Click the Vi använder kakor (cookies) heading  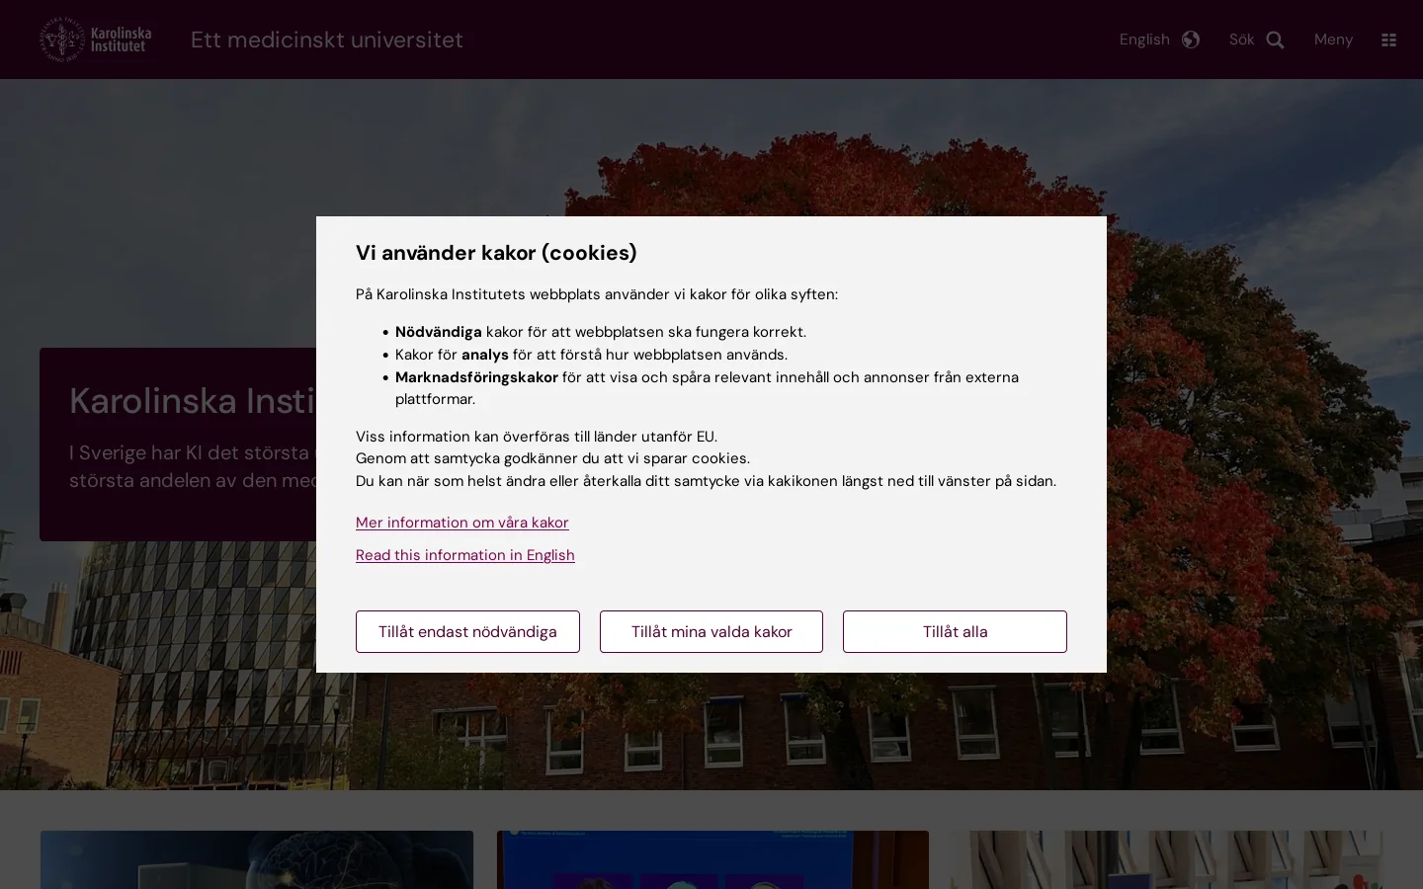pos(496,253)
